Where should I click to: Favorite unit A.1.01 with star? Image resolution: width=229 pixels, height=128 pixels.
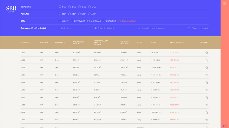[x=207, y=53]
